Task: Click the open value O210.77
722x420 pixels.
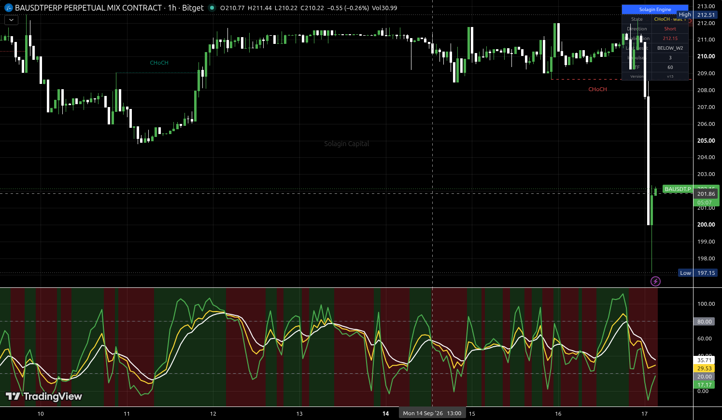Action: (x=232, y=8)
